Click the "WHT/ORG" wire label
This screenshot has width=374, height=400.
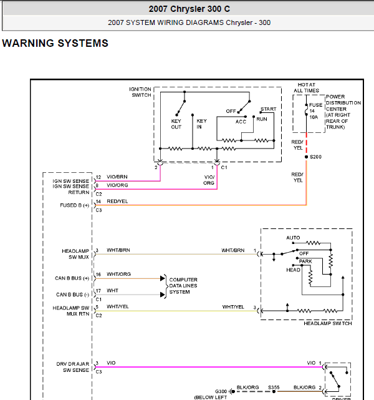coord(118,274)
